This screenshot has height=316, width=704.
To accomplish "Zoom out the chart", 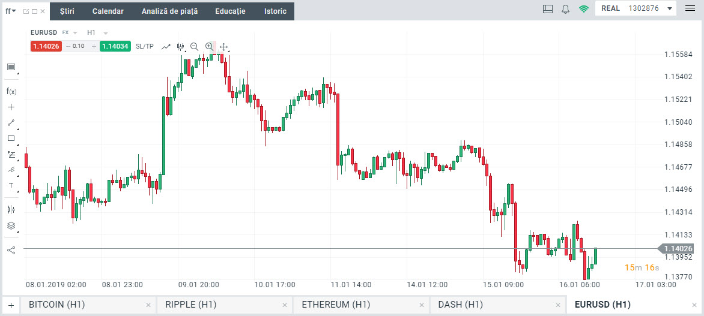I will point(194,46).
